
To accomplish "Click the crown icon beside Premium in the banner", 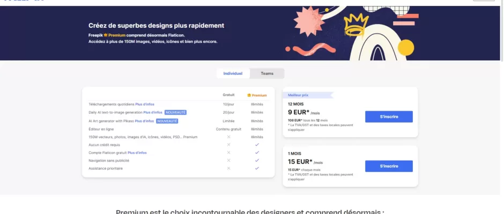I will [106, 35].
